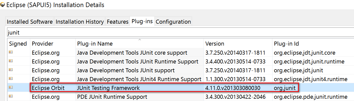Select the Configuration tab
This screenshot has width=354, height=101.
[x=173, y=22]
